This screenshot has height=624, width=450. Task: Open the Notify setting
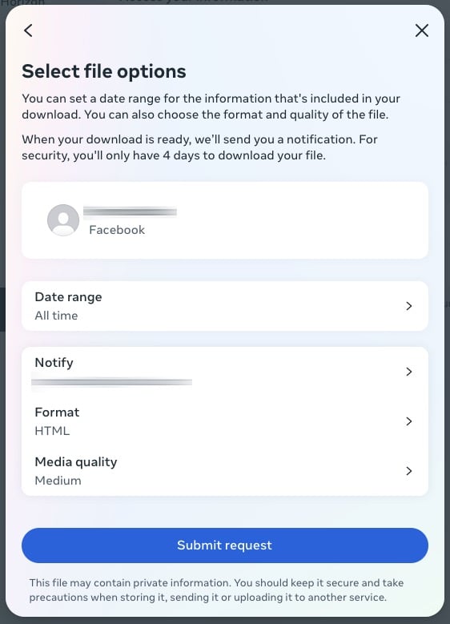[225, 372]
